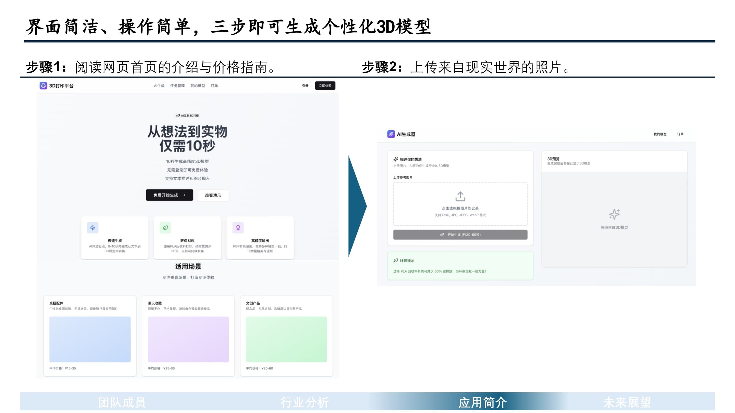Click the 开始生成 (约30-60秒) button
The width and height of the screenshot is (735, 413).
pyautogui.click(x=460, y=235)
